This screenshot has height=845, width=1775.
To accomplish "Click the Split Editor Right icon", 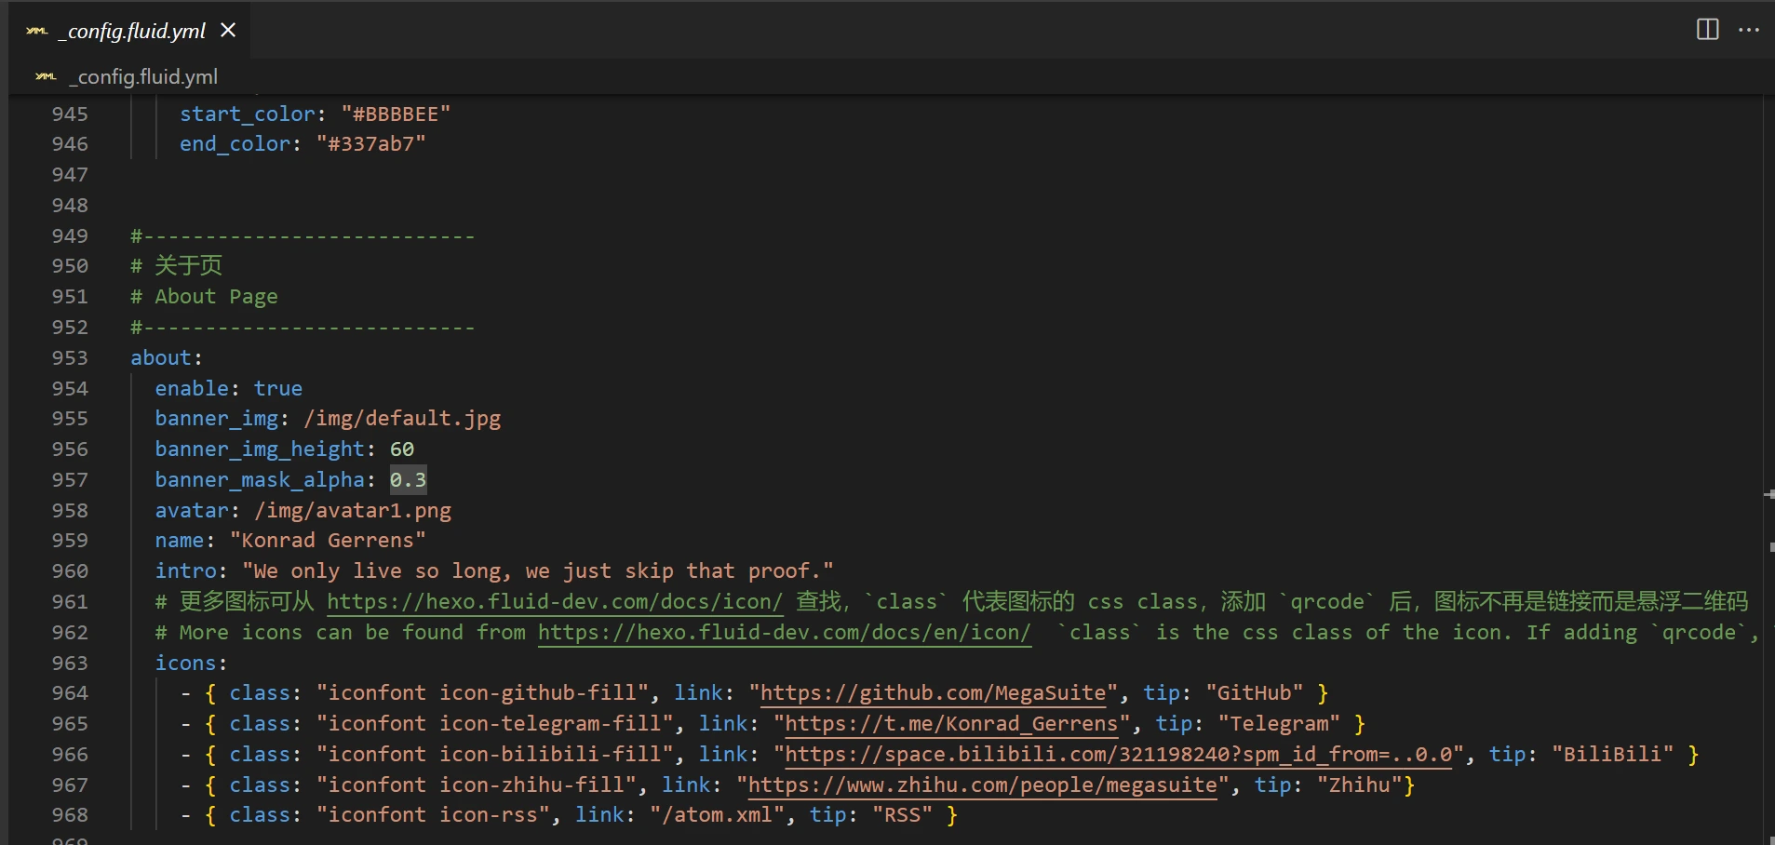I will tap(1707, 30).
